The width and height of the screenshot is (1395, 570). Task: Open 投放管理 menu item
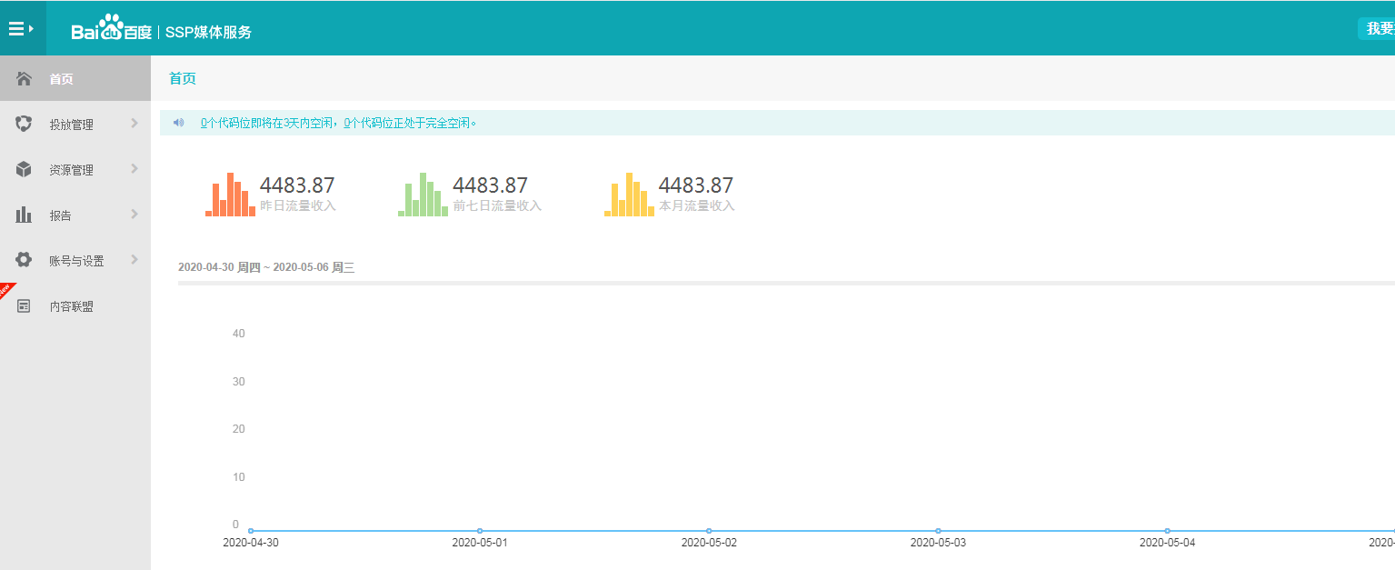pyautogui.click(x=75, y=124)
